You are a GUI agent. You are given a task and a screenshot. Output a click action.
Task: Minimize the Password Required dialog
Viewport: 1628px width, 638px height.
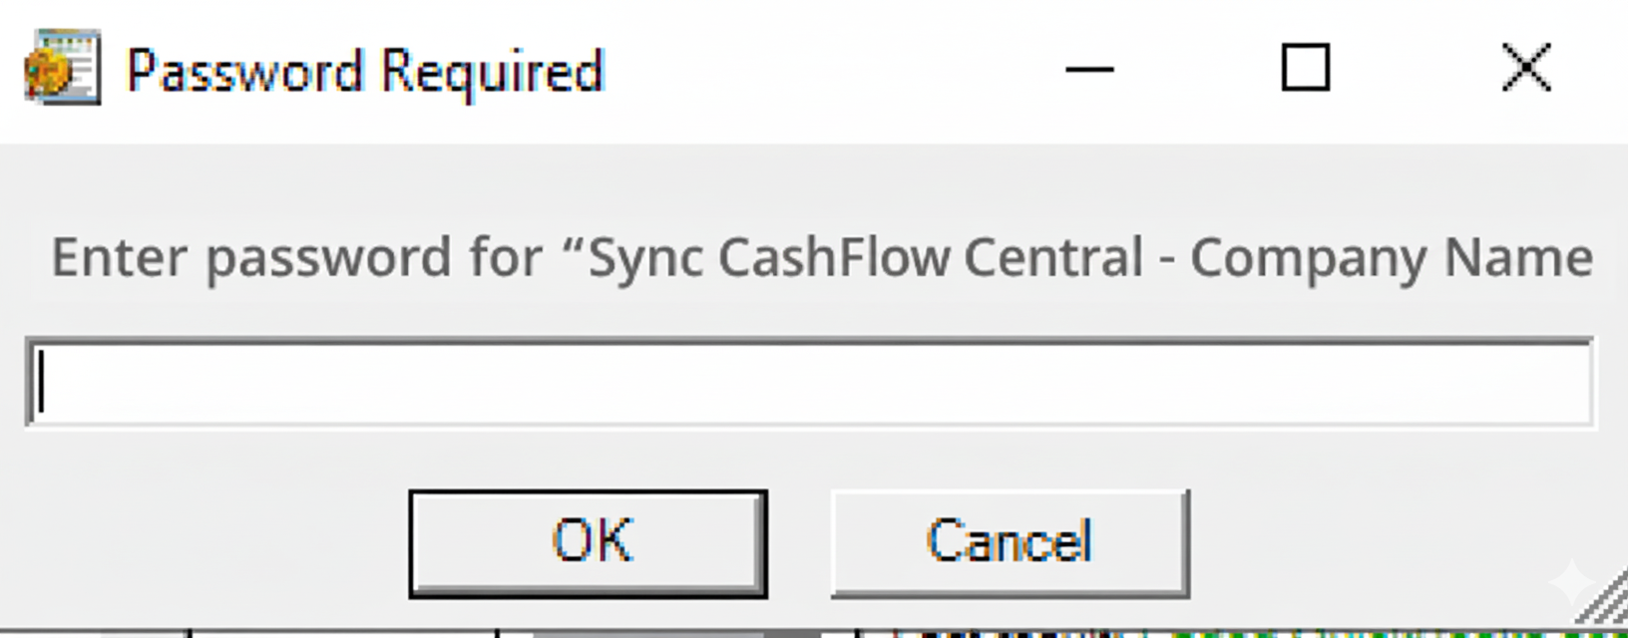coord(1089,70)
